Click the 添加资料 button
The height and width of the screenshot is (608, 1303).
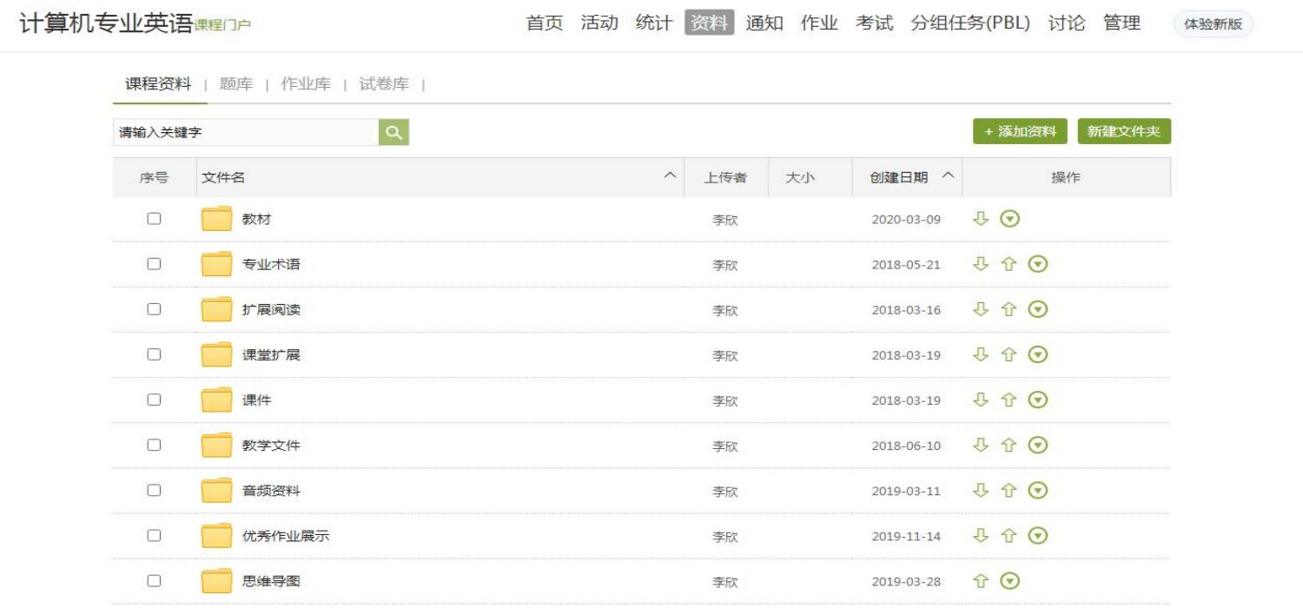click(x=1020, y=132)
